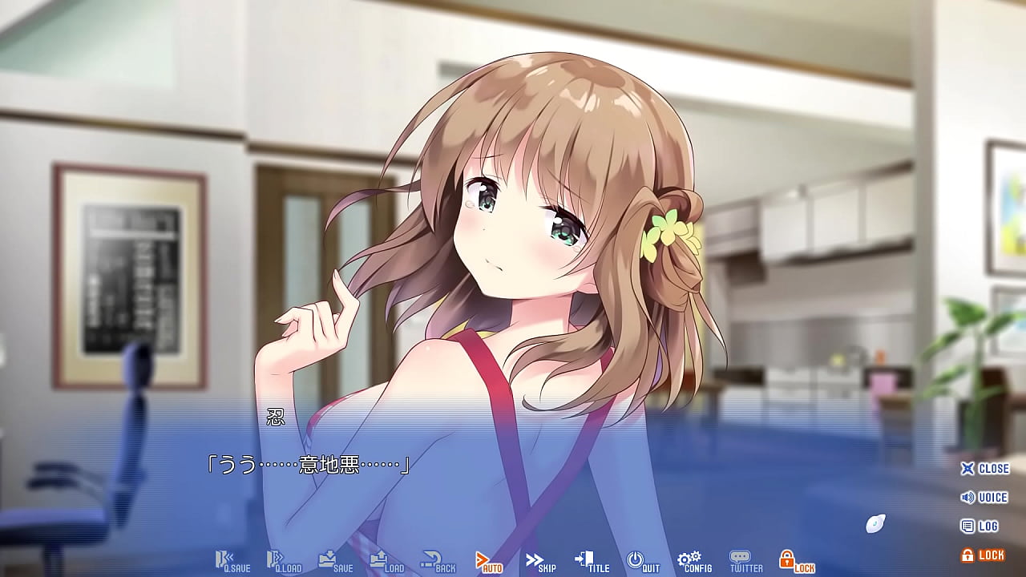Engage the right-panel LOCK button

(x=984, y=553)
